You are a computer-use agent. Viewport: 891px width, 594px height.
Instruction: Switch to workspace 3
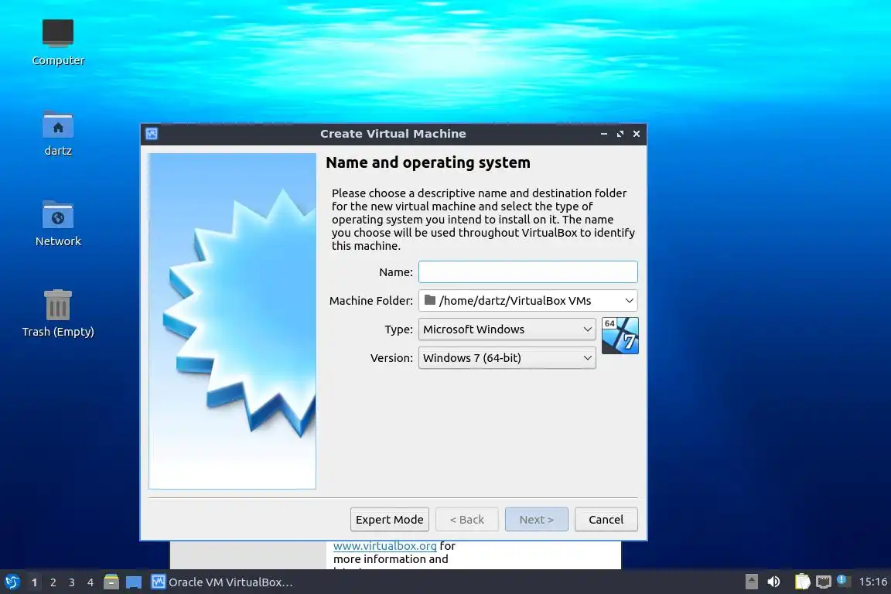[x=72, y=582]
